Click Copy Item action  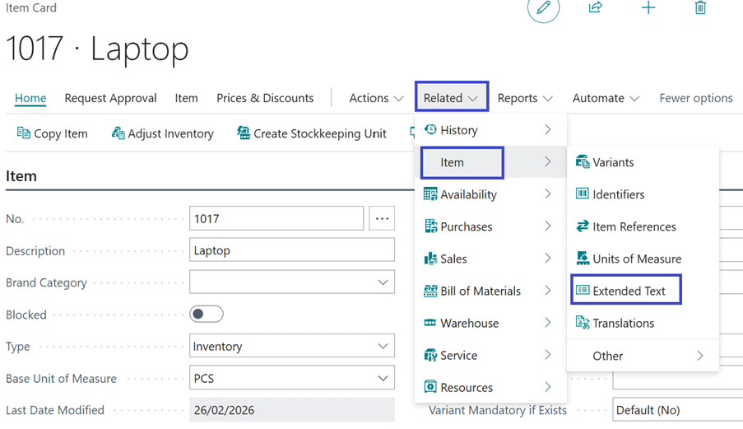click(53, 133)
